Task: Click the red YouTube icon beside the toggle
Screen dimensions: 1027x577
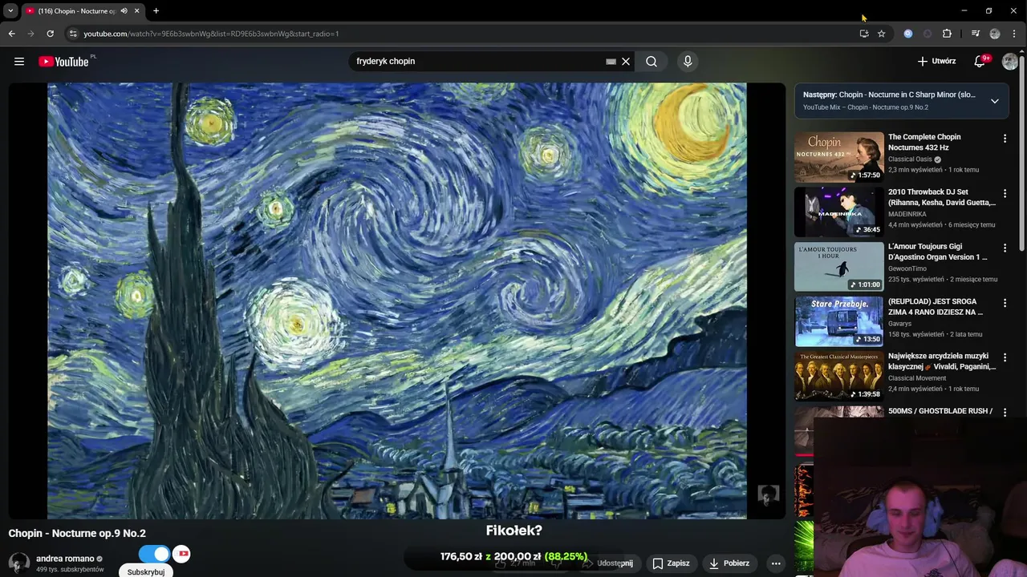Action: click(182, 554)
